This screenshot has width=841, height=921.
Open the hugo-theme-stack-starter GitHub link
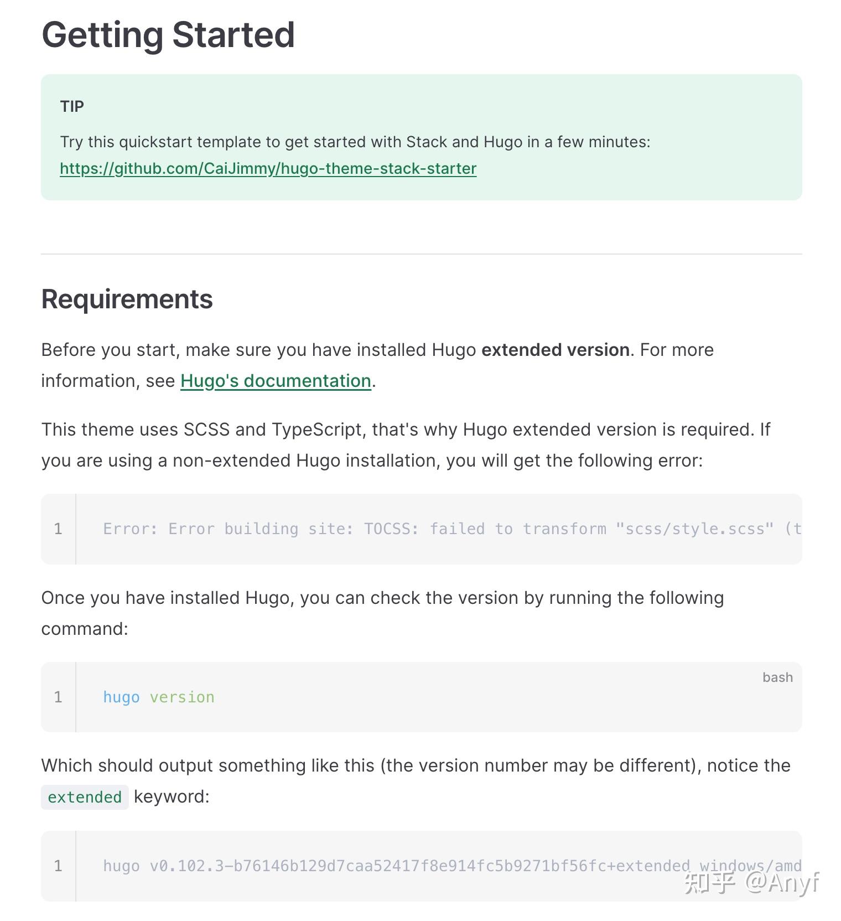[268, 168]
